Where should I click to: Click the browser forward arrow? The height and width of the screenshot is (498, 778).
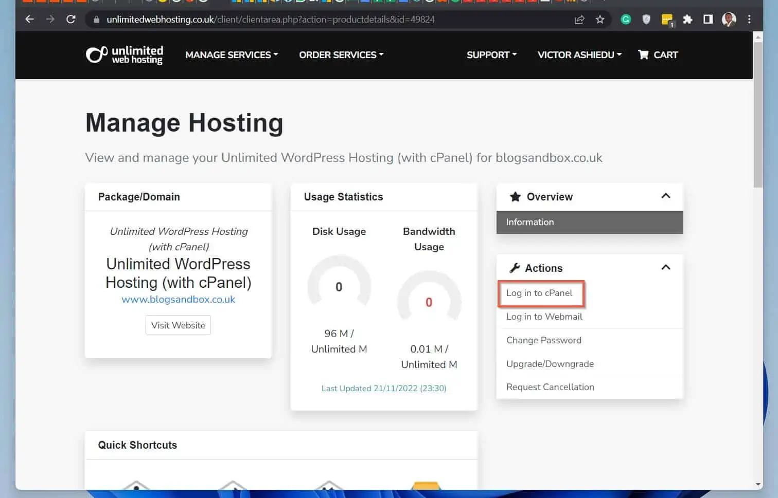coord(50,20)
